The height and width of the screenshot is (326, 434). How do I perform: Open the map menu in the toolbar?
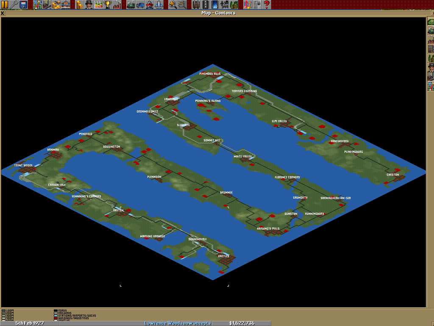point(38,4)
